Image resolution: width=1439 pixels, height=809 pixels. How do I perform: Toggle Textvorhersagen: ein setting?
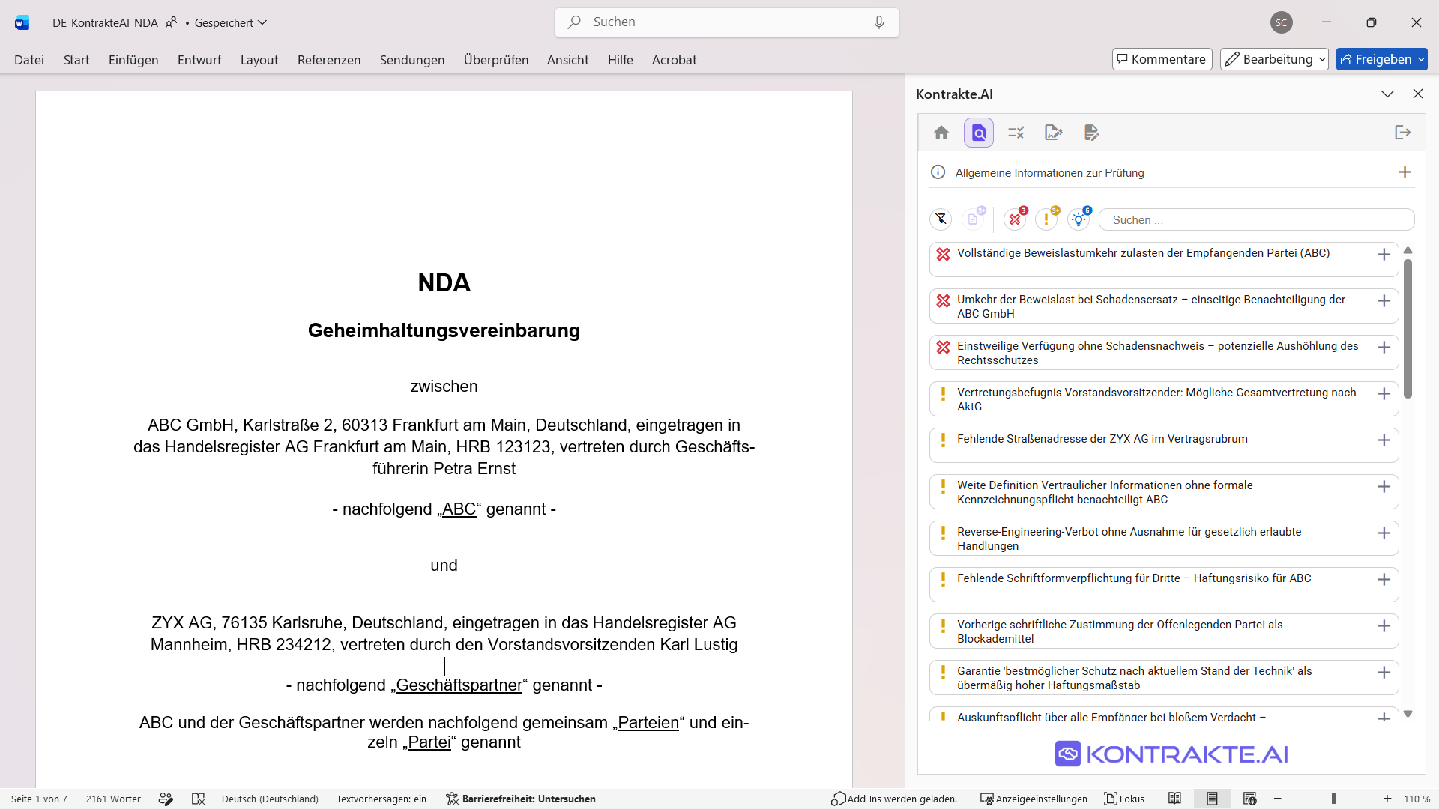coord(381,799)
